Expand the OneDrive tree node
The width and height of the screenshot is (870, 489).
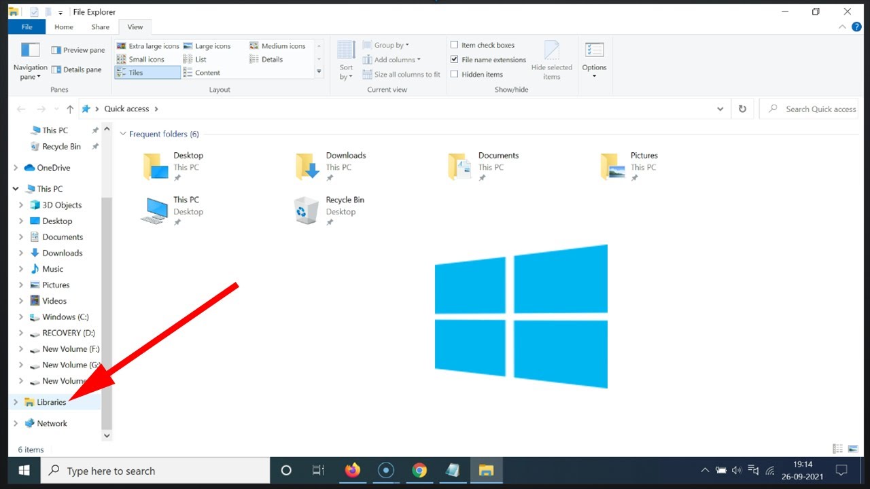tap(16, 168)
